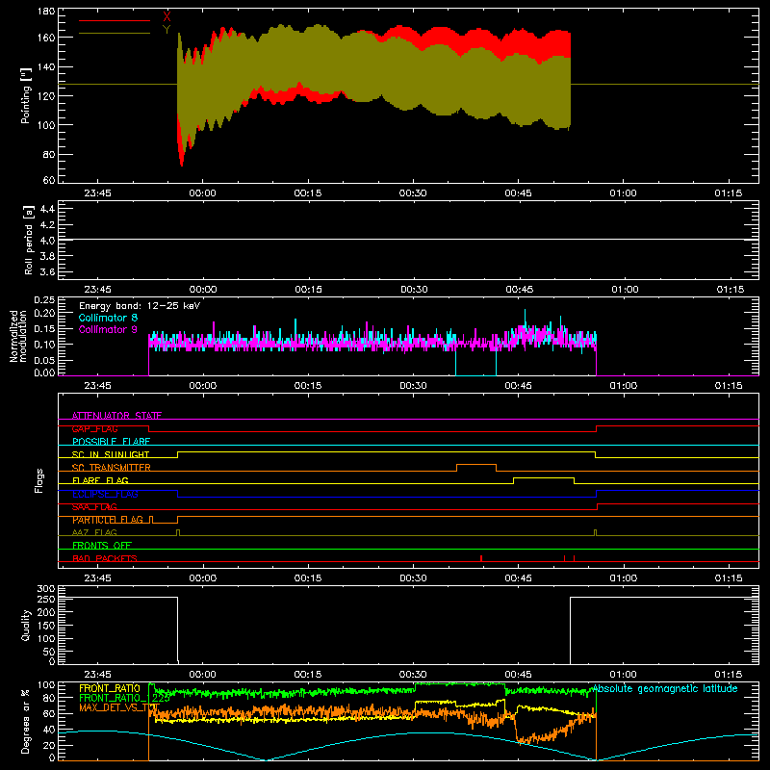Click the 300 tick on Quality axis
Screen dimensions: 770x770
pos(46,589)
